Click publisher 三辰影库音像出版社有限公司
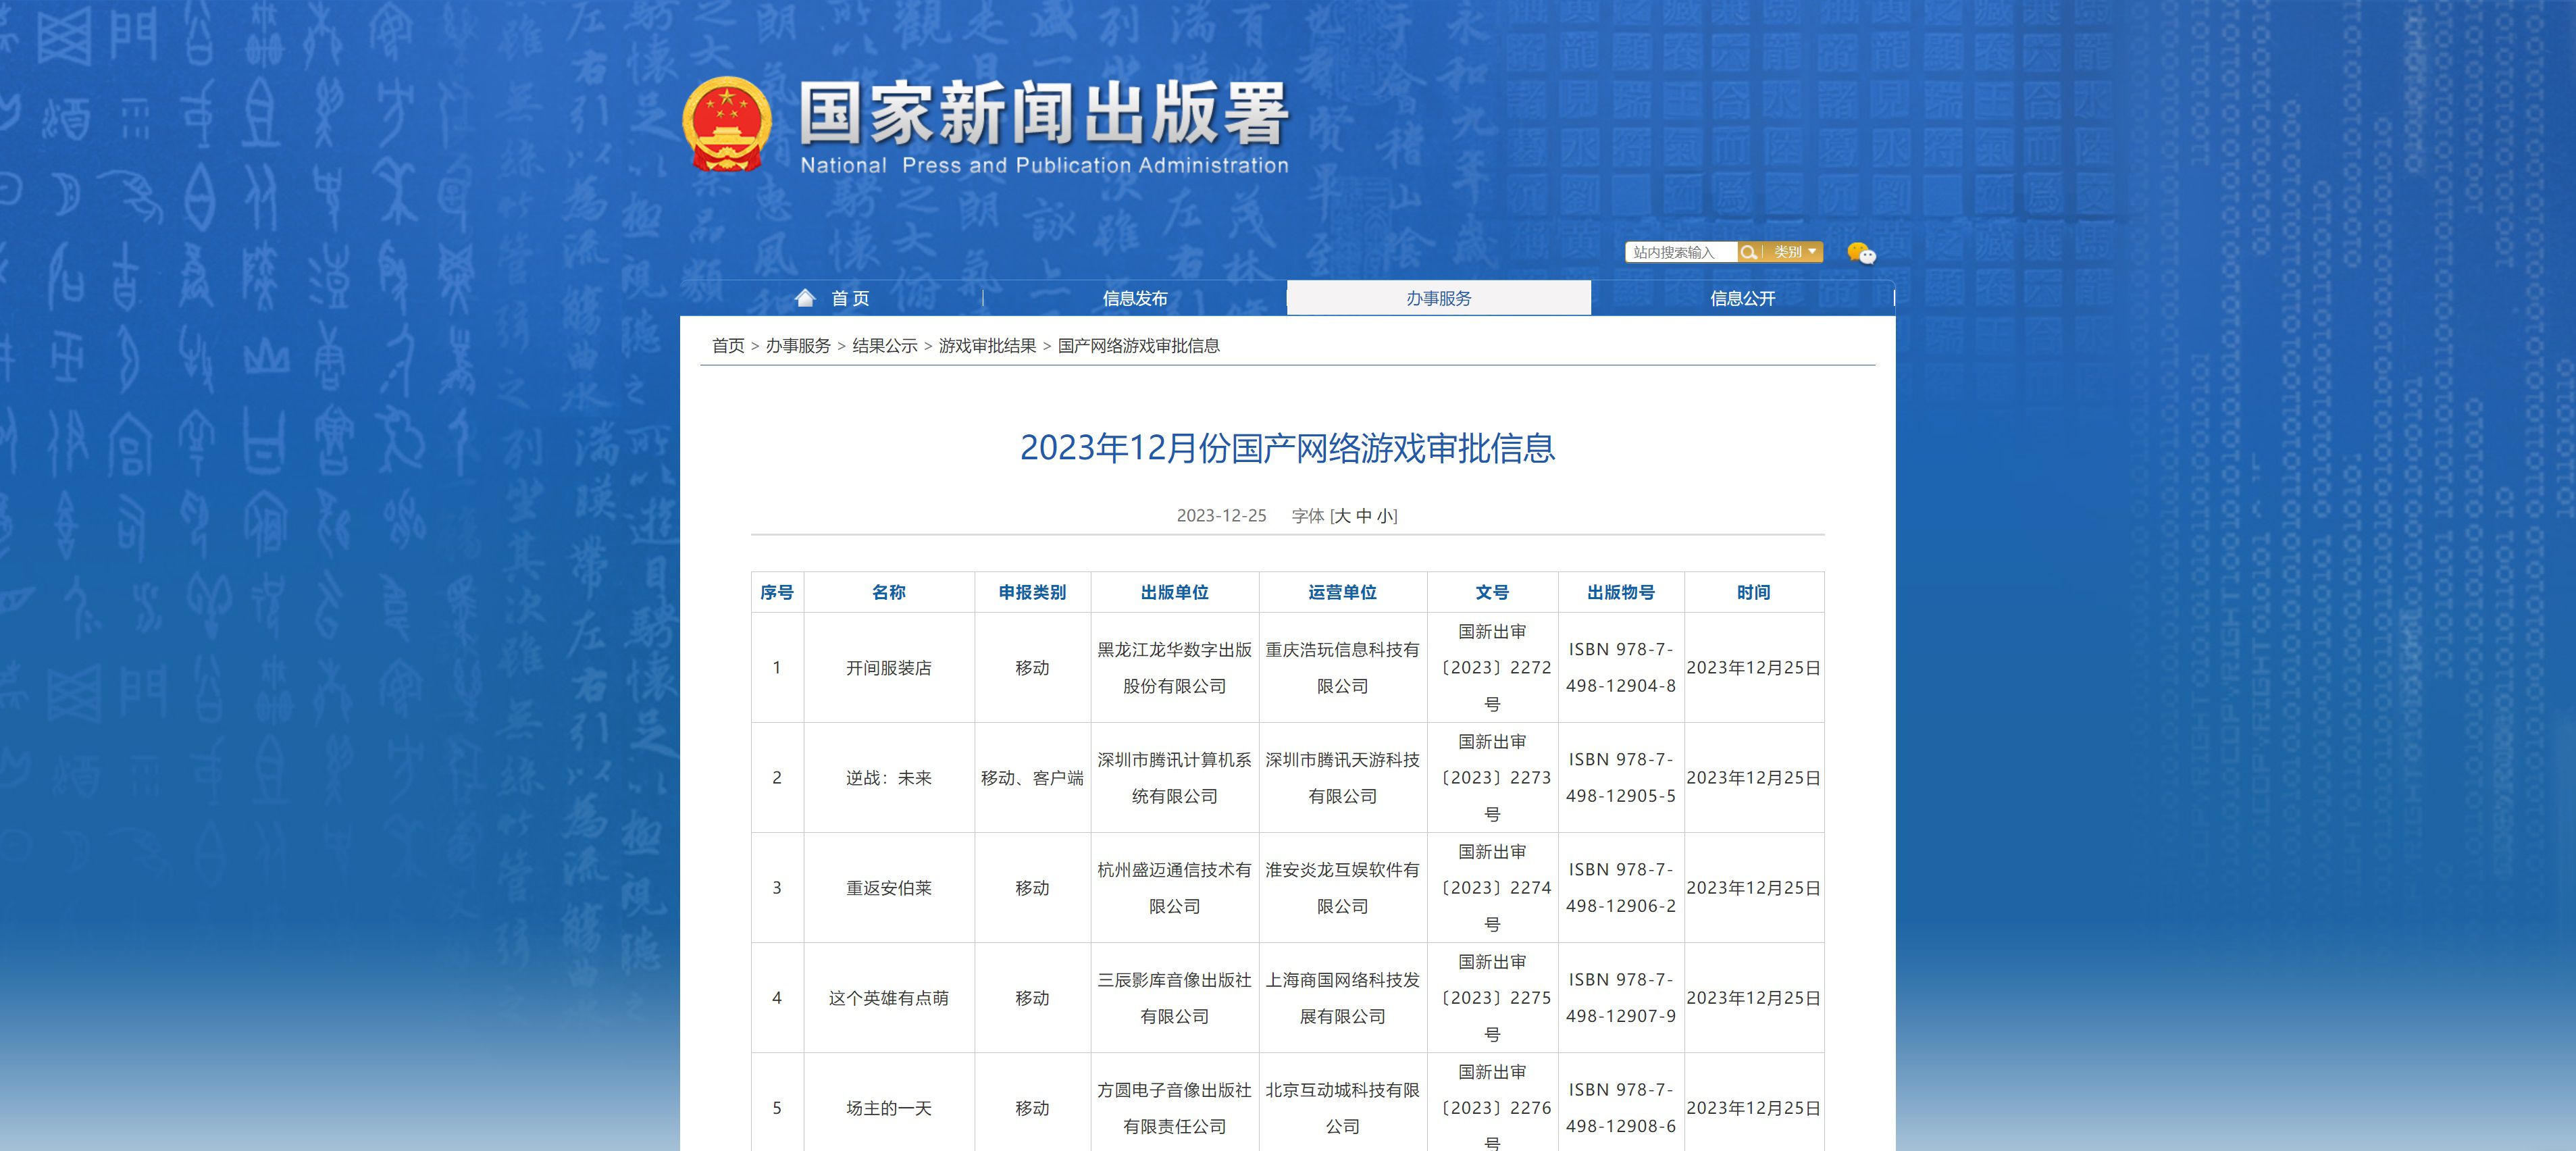Viewport: 2576px width, 1151px height. (1174, 998)
